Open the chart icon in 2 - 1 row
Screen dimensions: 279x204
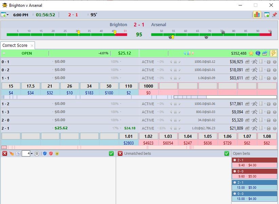(247, 128)
